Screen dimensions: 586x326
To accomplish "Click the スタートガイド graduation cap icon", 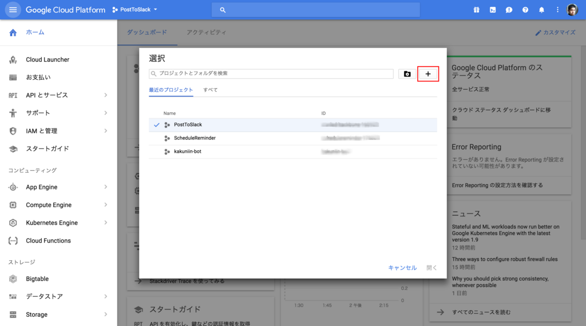I will click(x=13, y=149).
